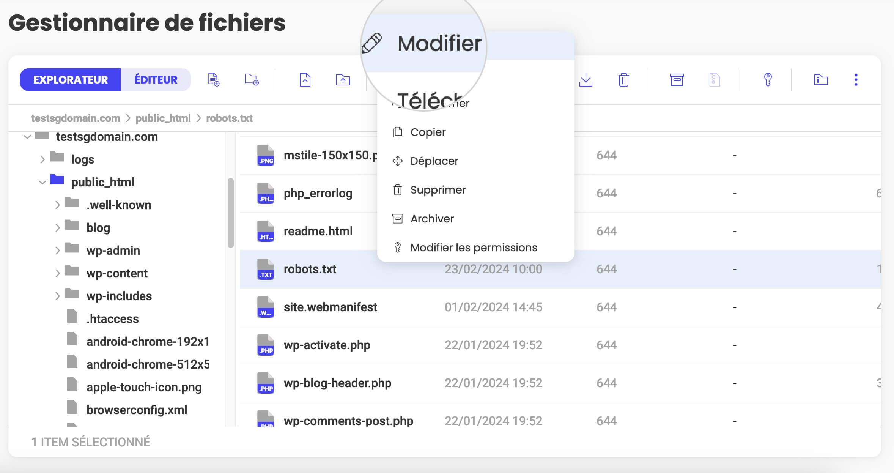The height and width of the screenshot is (473, 894).
Task: Select android-chrome-192x1 in the tree
Action: click(x=148, y=342)
